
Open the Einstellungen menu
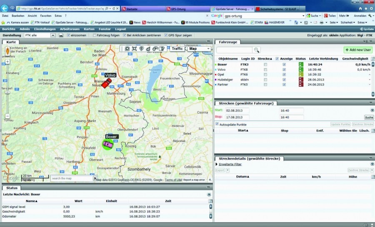pos(45,29)
